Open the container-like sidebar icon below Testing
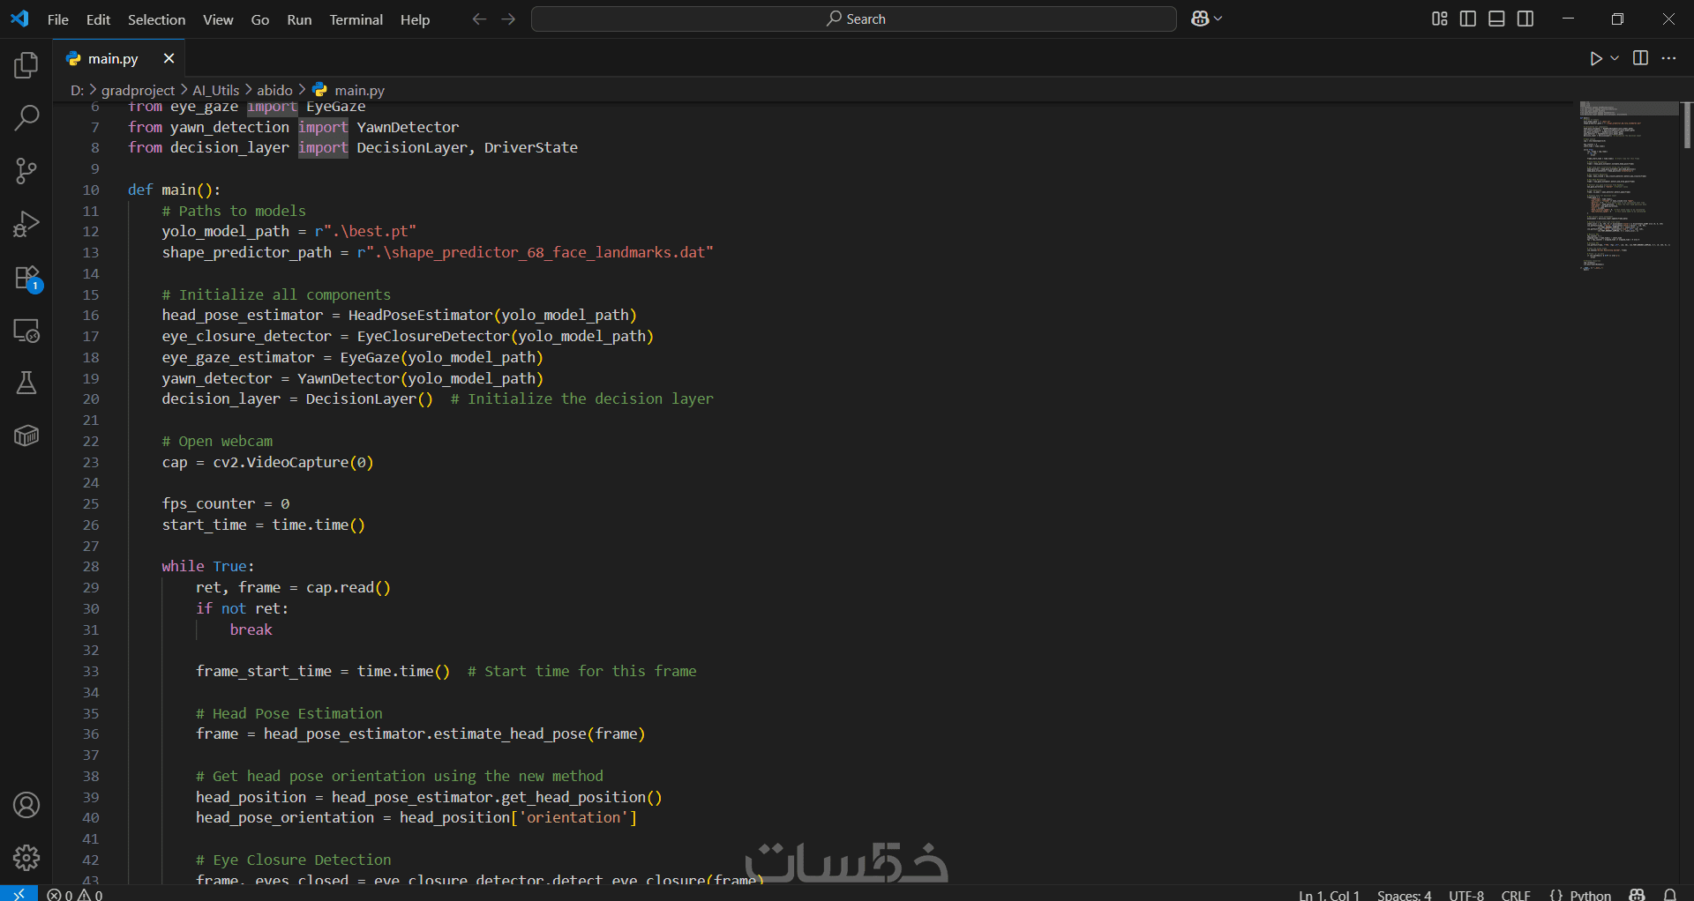This screenshot has height=901, width=1694. (x=26, y=436)
